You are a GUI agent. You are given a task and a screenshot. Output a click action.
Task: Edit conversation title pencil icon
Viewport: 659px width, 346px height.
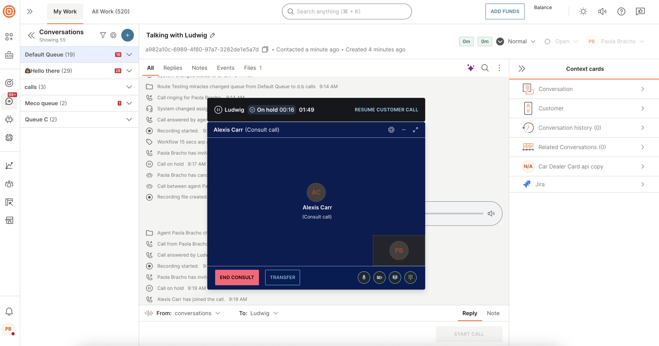tap(212, 36)
